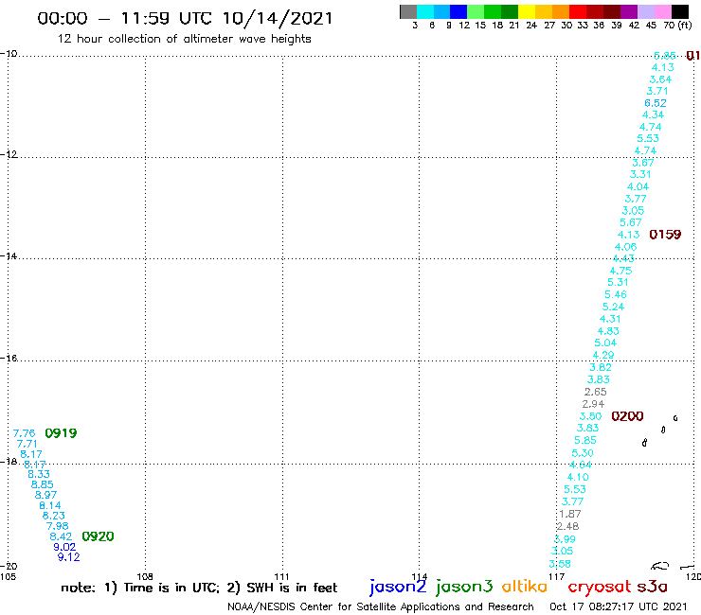Click wave height value 5.46
The image size is (701, 615).
coord(616,294)
